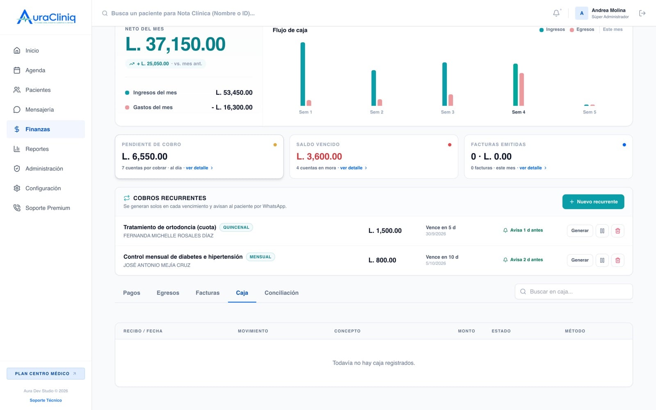Screen dimensions: 656x410
Task: Switch to the Facturas tab
Action: tap(207, 293)
